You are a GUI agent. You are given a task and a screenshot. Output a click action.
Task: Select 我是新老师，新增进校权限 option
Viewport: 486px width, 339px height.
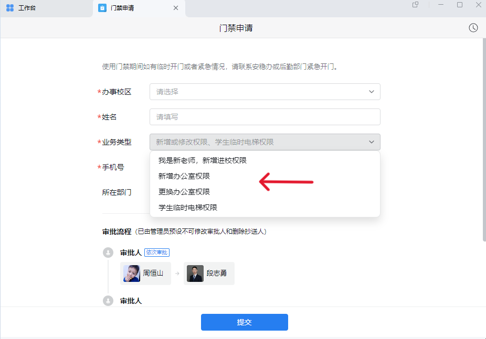pos(203,160)
